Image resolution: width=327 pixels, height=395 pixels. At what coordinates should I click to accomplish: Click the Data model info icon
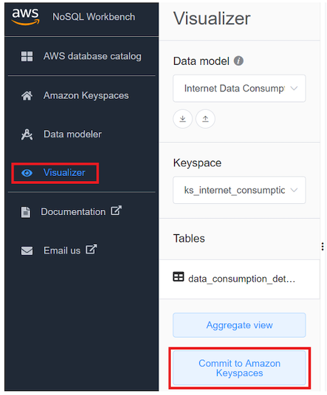238,61
